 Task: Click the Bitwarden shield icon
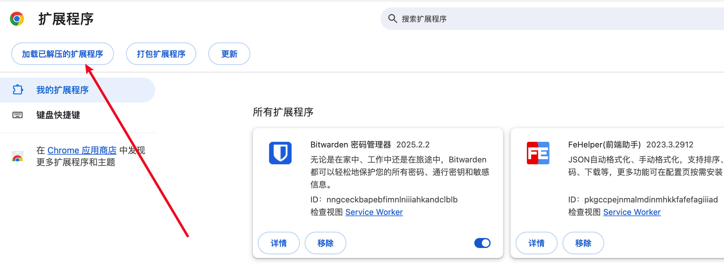pyautogui.click(x=280, y=153)
